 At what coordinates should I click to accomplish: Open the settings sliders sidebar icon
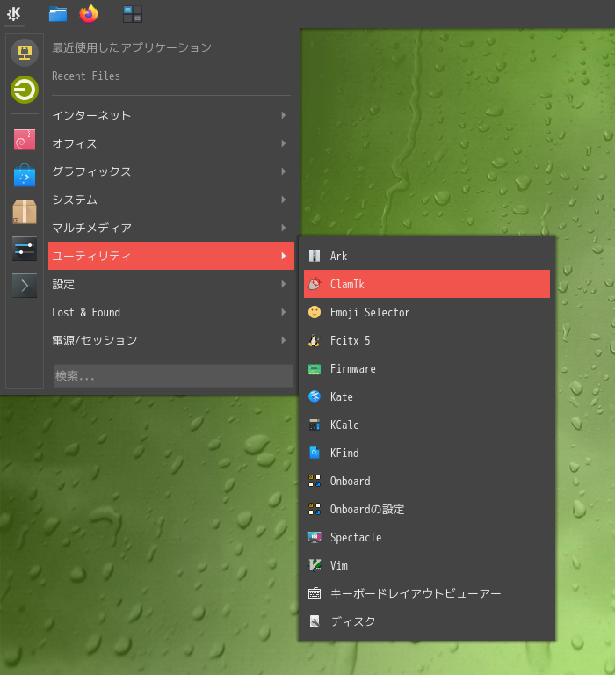click(x=25, y=249)
